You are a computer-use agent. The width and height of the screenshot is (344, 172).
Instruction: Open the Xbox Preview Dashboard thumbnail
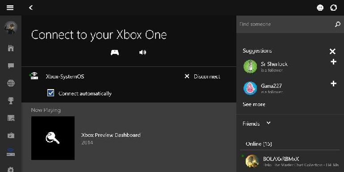pos(53,138)
